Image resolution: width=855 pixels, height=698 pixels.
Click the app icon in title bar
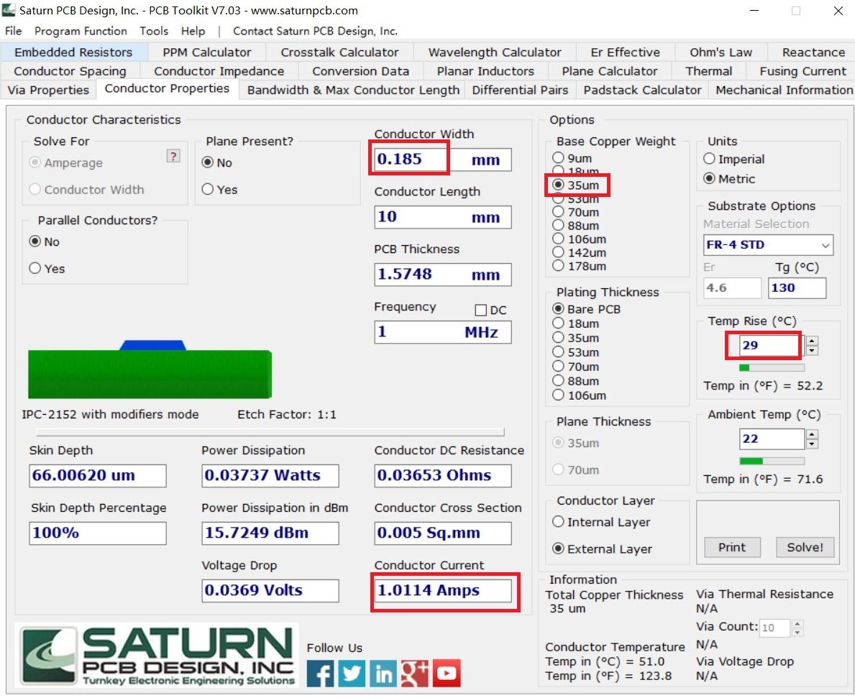tap(9, 11)
